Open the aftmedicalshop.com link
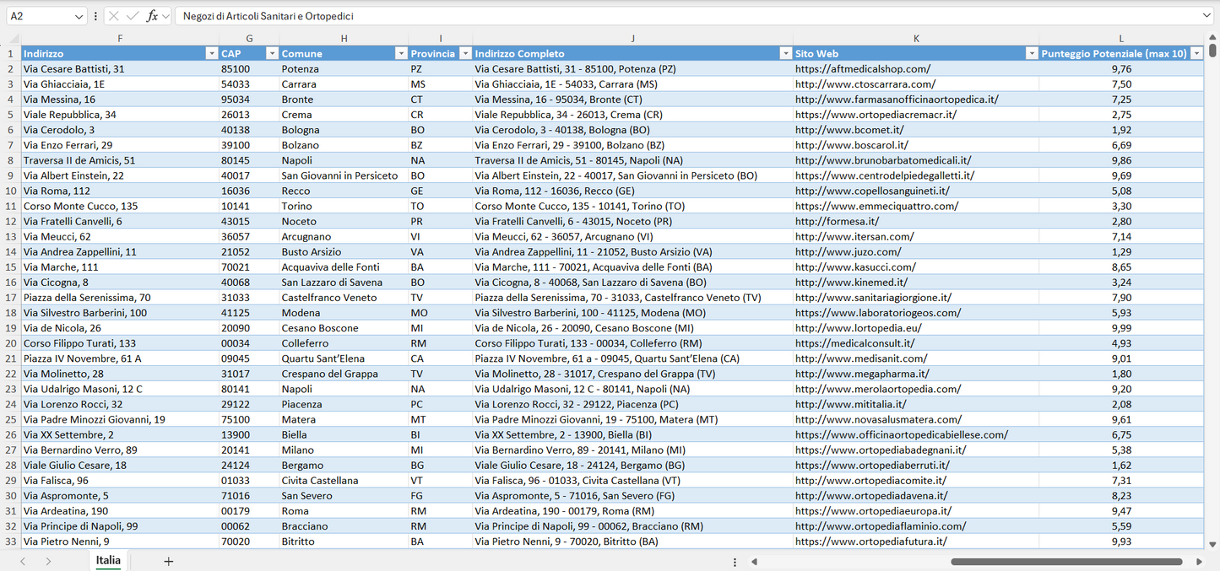The width and height of the screenshot is (1220, 571). click(862, 69)
